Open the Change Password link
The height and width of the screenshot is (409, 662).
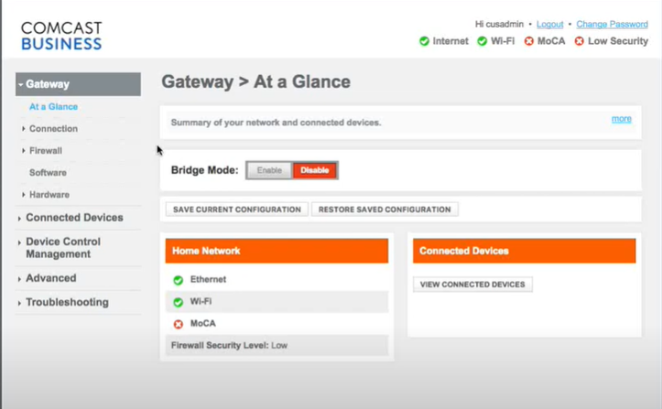coord(612,25)
